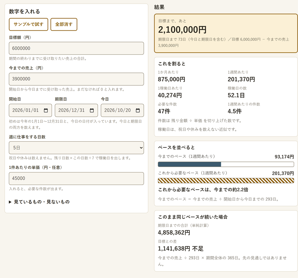Focus the 目標額 input field

[x=76, y=48]
